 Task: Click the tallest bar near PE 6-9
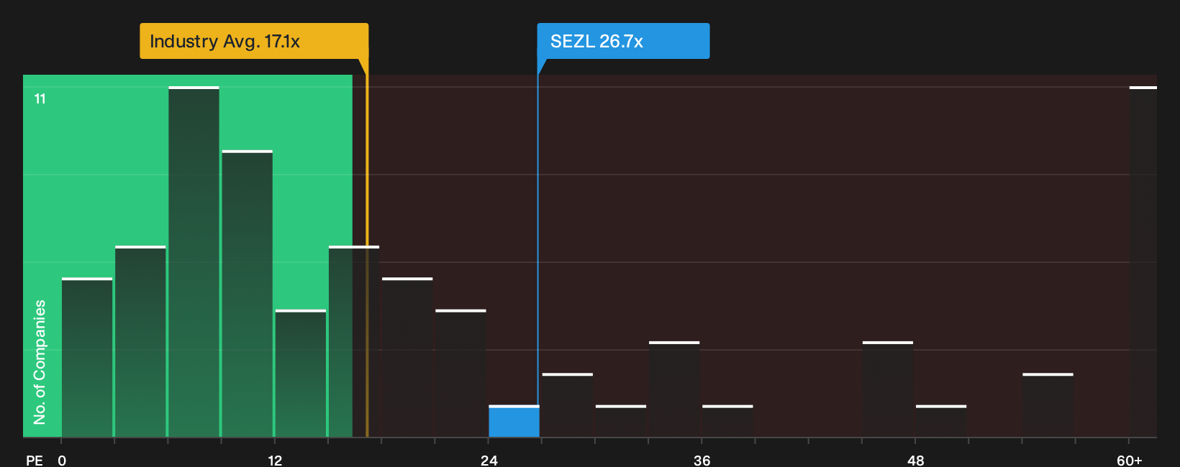(x=194, y=262)
